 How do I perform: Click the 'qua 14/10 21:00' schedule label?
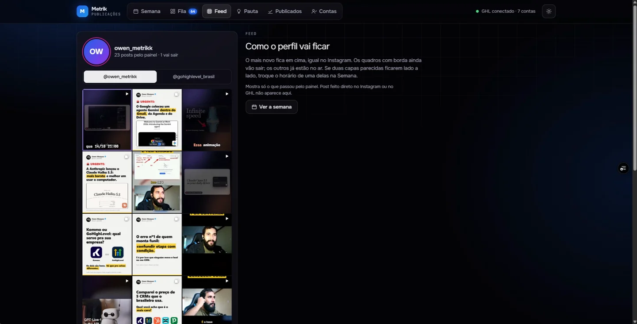102,146
